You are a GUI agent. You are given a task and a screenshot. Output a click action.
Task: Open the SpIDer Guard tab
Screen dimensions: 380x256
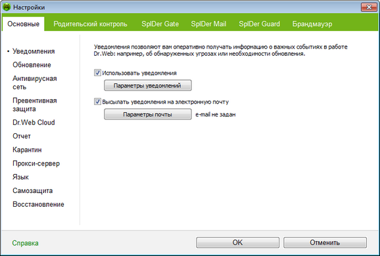coord(259,24)
